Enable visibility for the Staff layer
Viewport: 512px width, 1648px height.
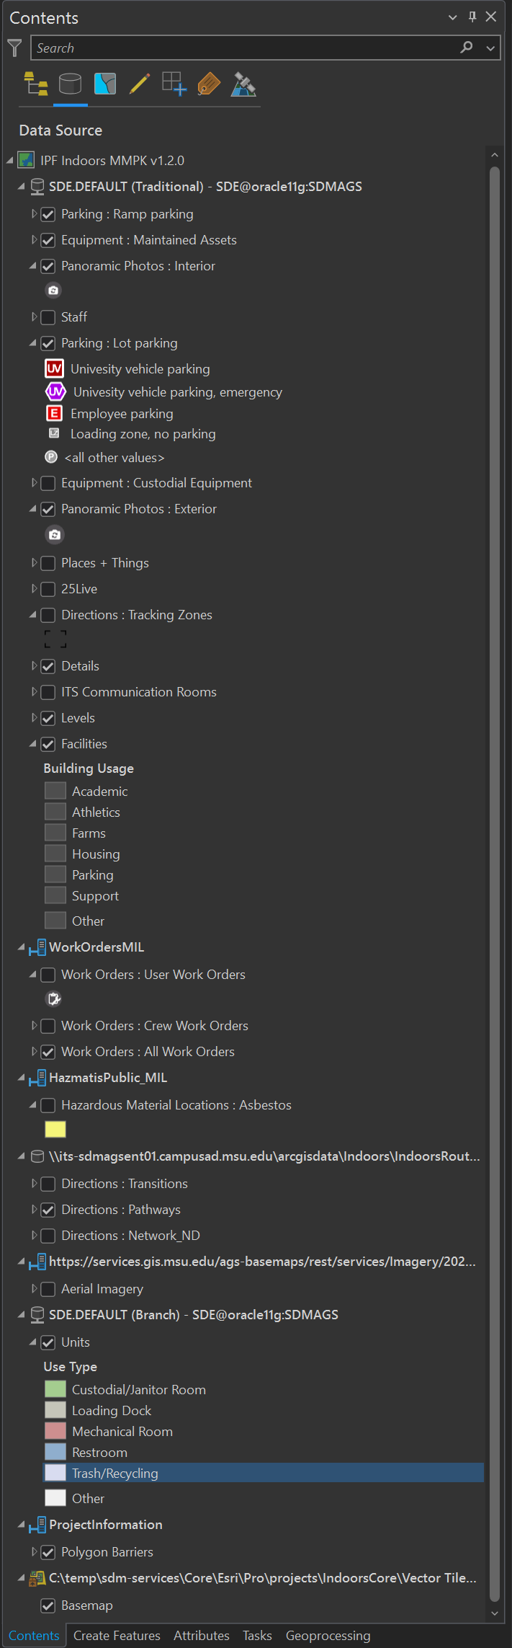48,317
